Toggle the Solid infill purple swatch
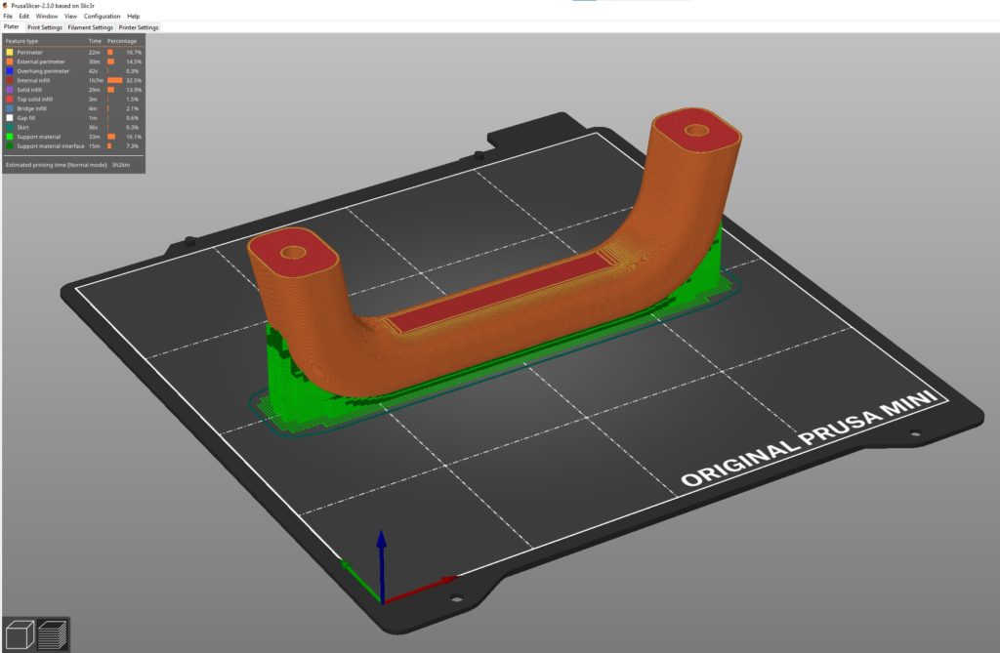 click(10, 90)
